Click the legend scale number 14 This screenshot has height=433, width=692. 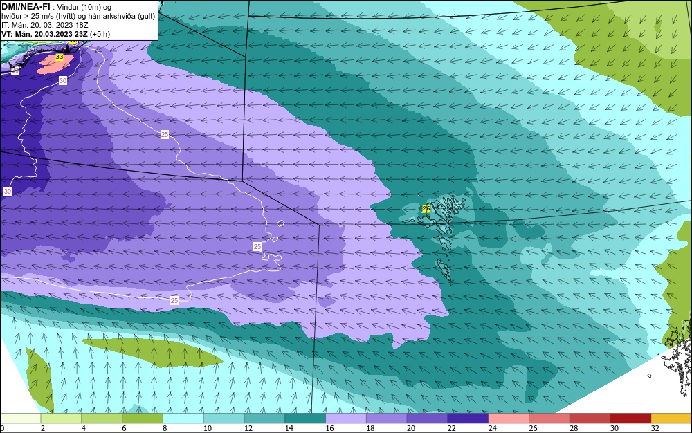[x=289, y=428]
